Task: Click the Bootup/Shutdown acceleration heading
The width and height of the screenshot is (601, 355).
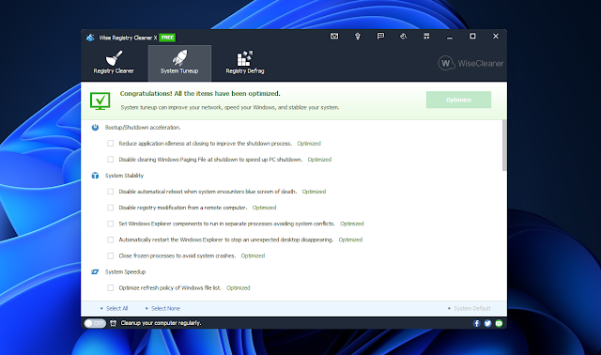Action: 143,128
